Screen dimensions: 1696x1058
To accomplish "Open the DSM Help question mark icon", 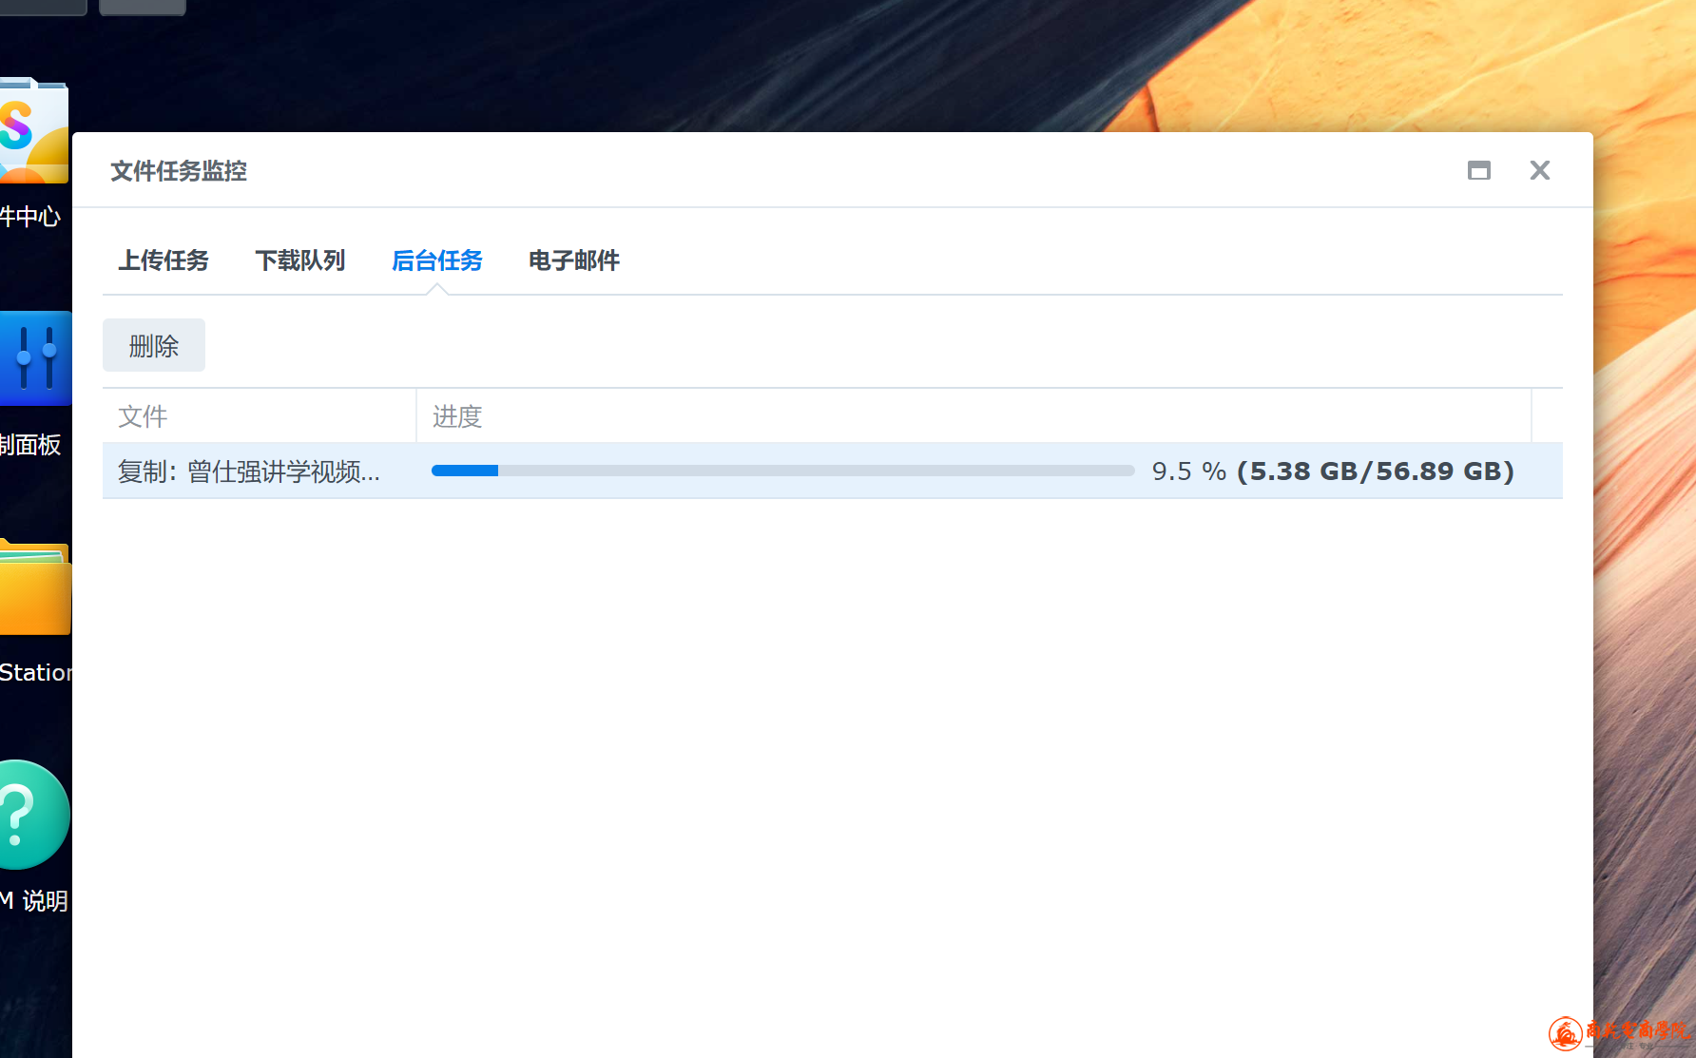I will coord(33,815).
